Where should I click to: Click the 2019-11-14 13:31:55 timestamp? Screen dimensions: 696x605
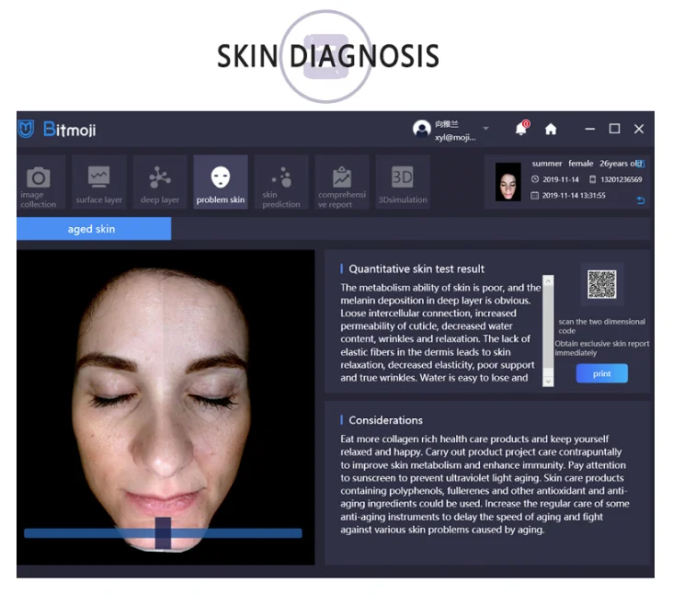[x=574, y=196]
